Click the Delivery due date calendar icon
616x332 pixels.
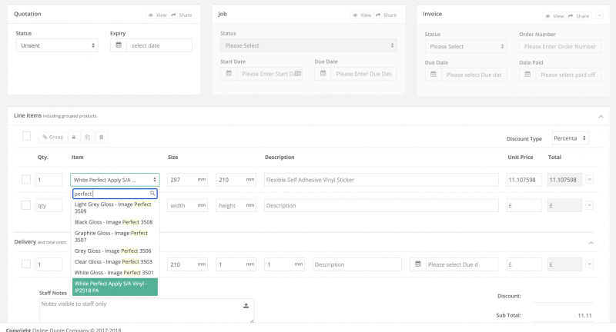pyautogui.click(x=418, y=264)
